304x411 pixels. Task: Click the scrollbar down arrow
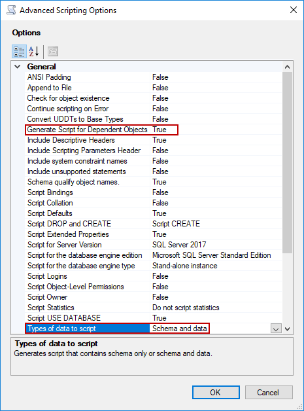287,329
